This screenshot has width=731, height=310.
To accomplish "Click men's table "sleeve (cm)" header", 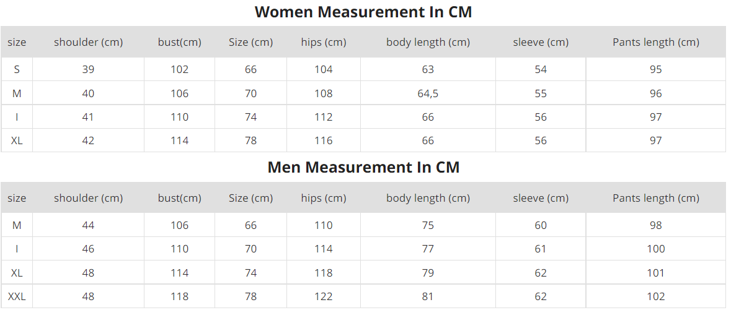I will coord(541,198).
